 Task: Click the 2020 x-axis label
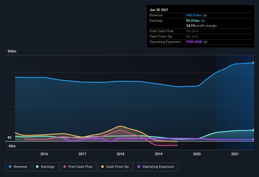tap(197, 154)
